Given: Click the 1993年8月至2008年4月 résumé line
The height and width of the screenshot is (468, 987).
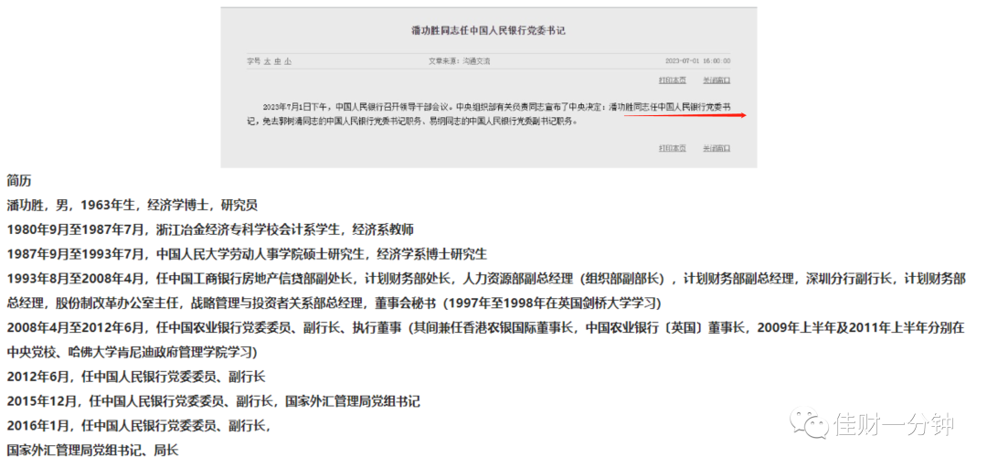Looking at the screenshot, I should coord(486,279).
